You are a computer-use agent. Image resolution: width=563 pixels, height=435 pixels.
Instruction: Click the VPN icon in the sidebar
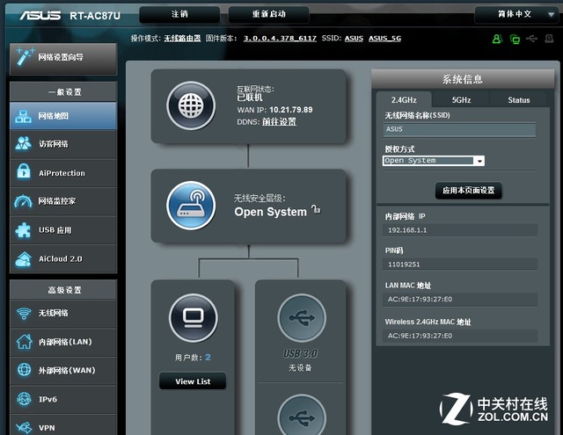coord(24,427)
